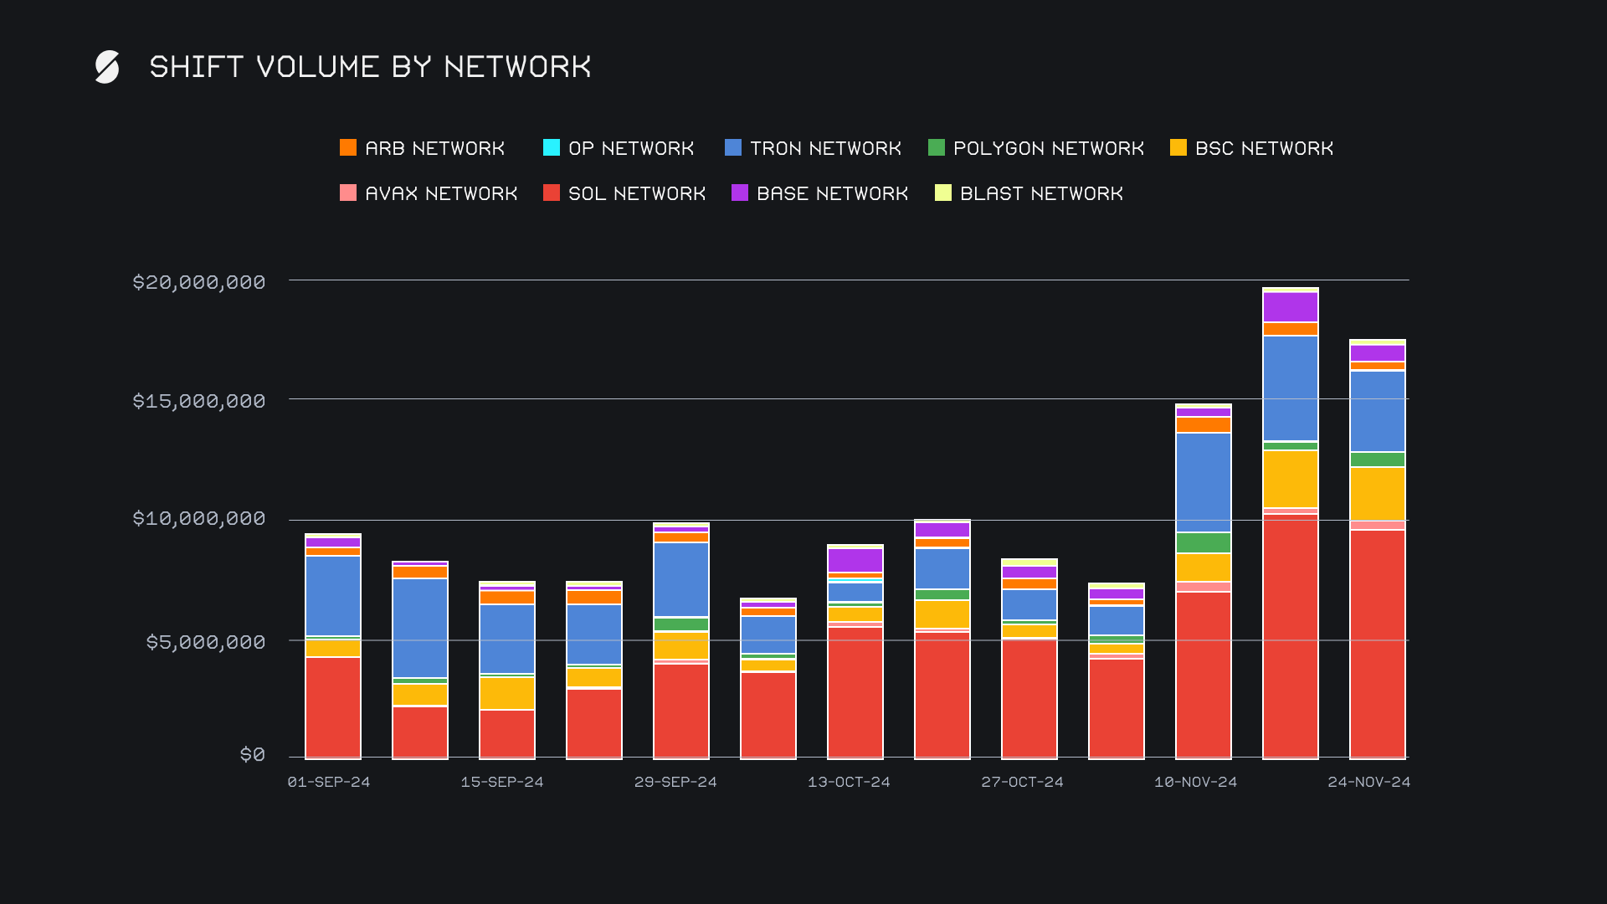1607x904 pixels.
Task: Click the $20,000,000 y-axis label
Action: click(199, 282)
